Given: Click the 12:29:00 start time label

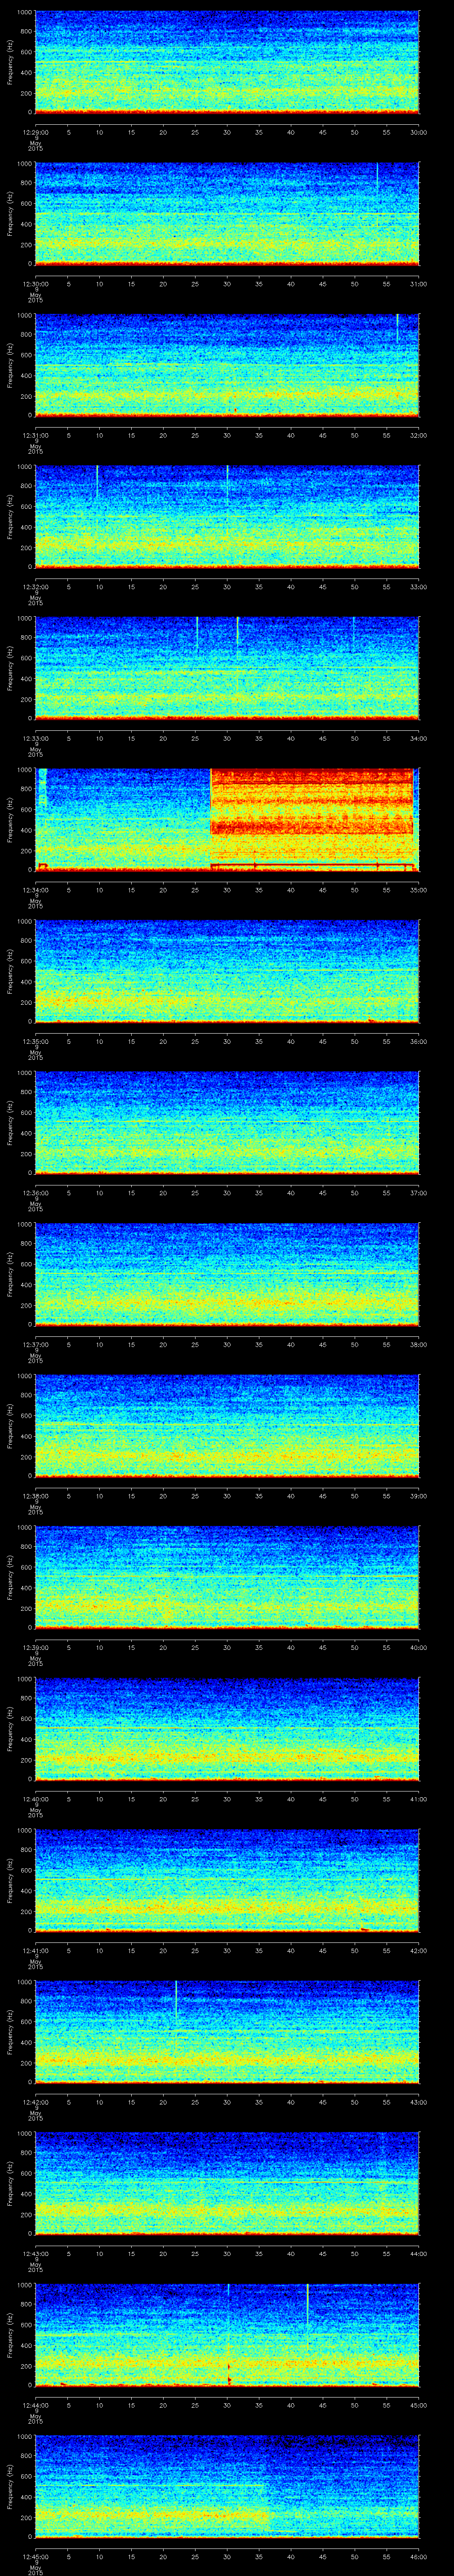Looking at the screenshot, I should tap(35, 132).
